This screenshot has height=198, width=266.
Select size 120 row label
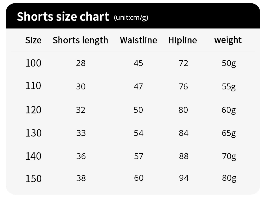(x=33, y=110)
